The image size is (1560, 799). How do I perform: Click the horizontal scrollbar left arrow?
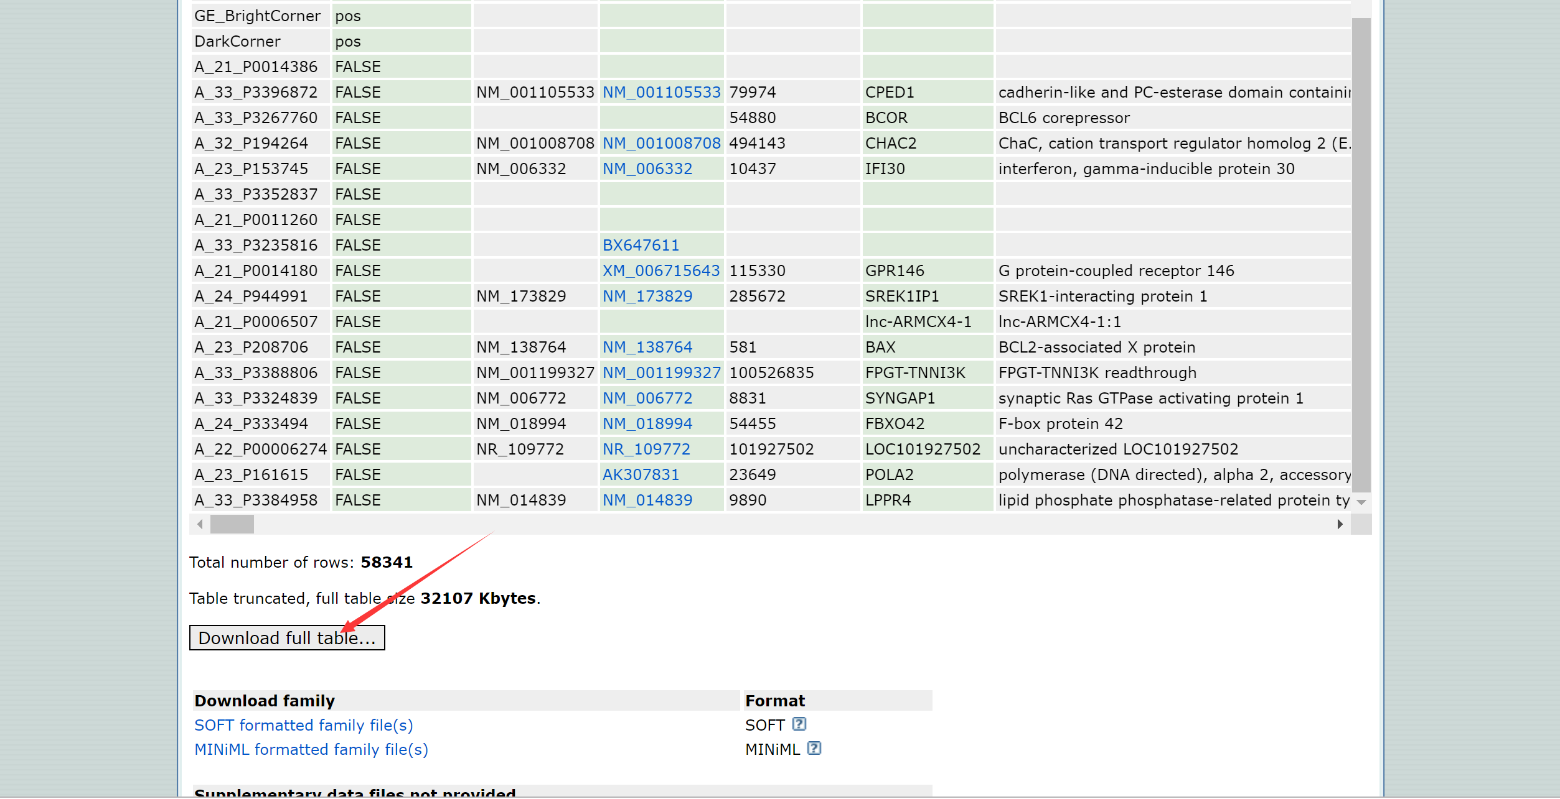pos(200,525)
